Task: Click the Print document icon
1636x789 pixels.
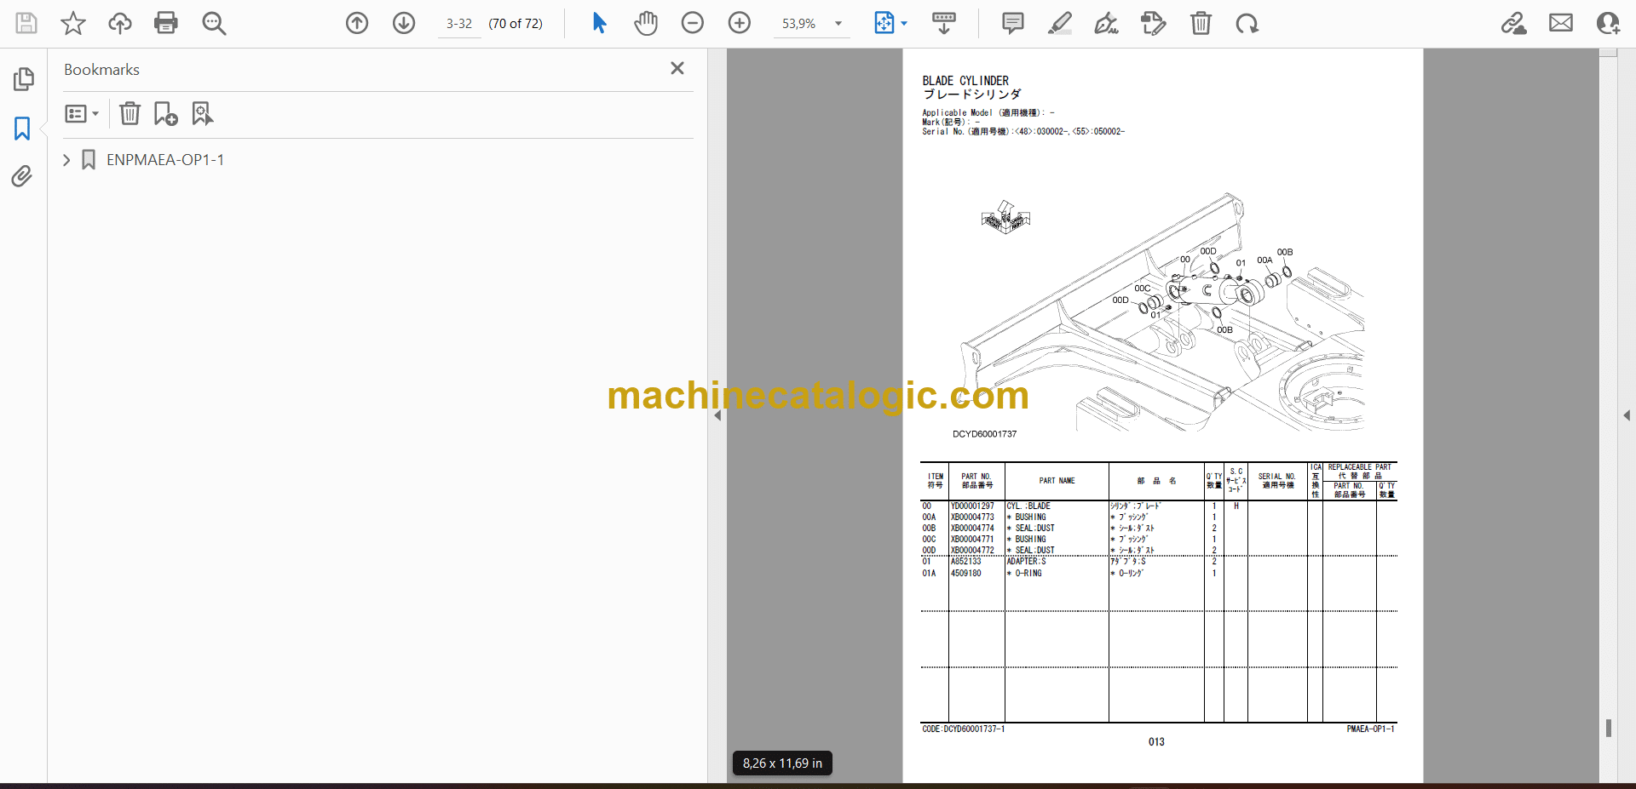Action: [x=166, y=23]
